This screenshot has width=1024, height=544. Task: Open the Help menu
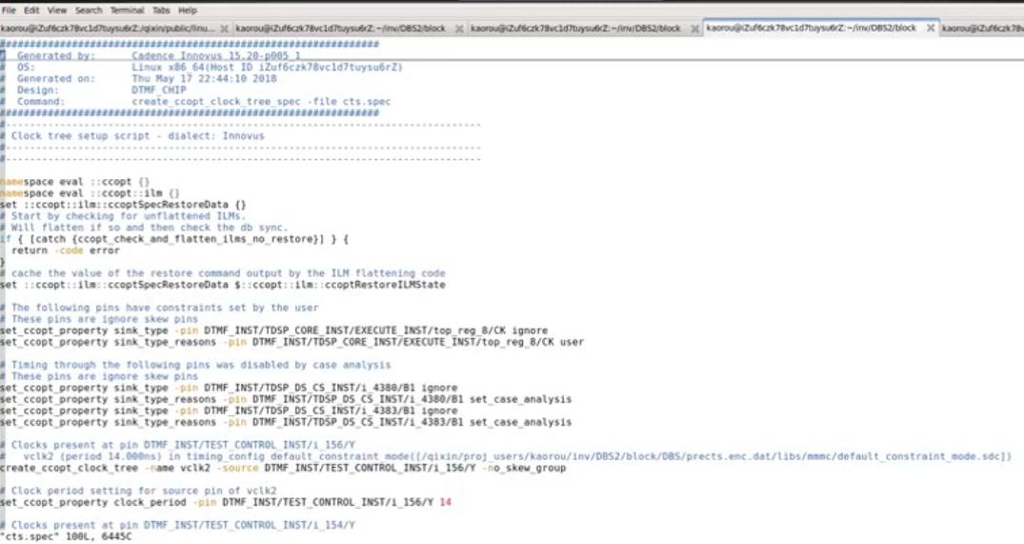tap(188, 10)
